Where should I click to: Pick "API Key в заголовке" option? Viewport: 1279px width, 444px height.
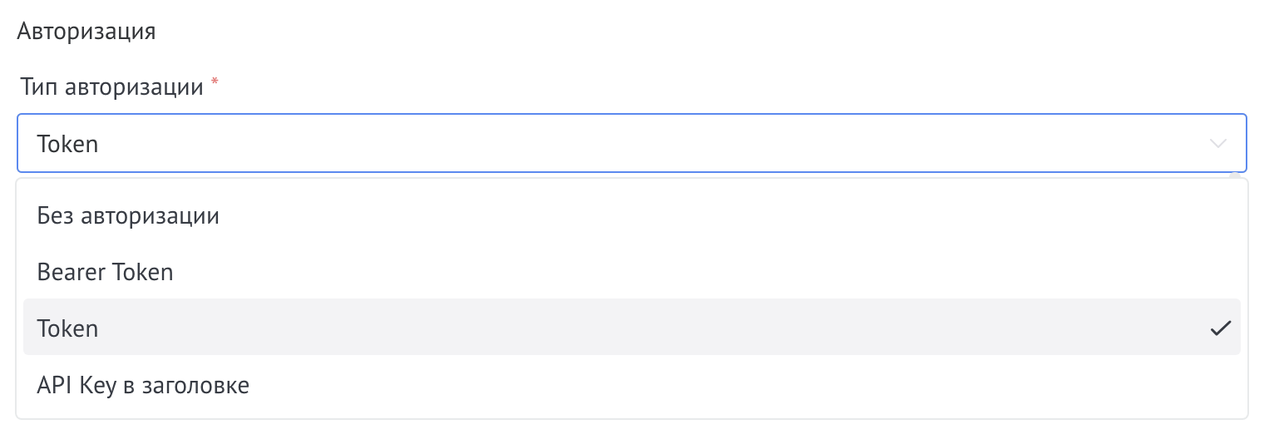(143, 386)
